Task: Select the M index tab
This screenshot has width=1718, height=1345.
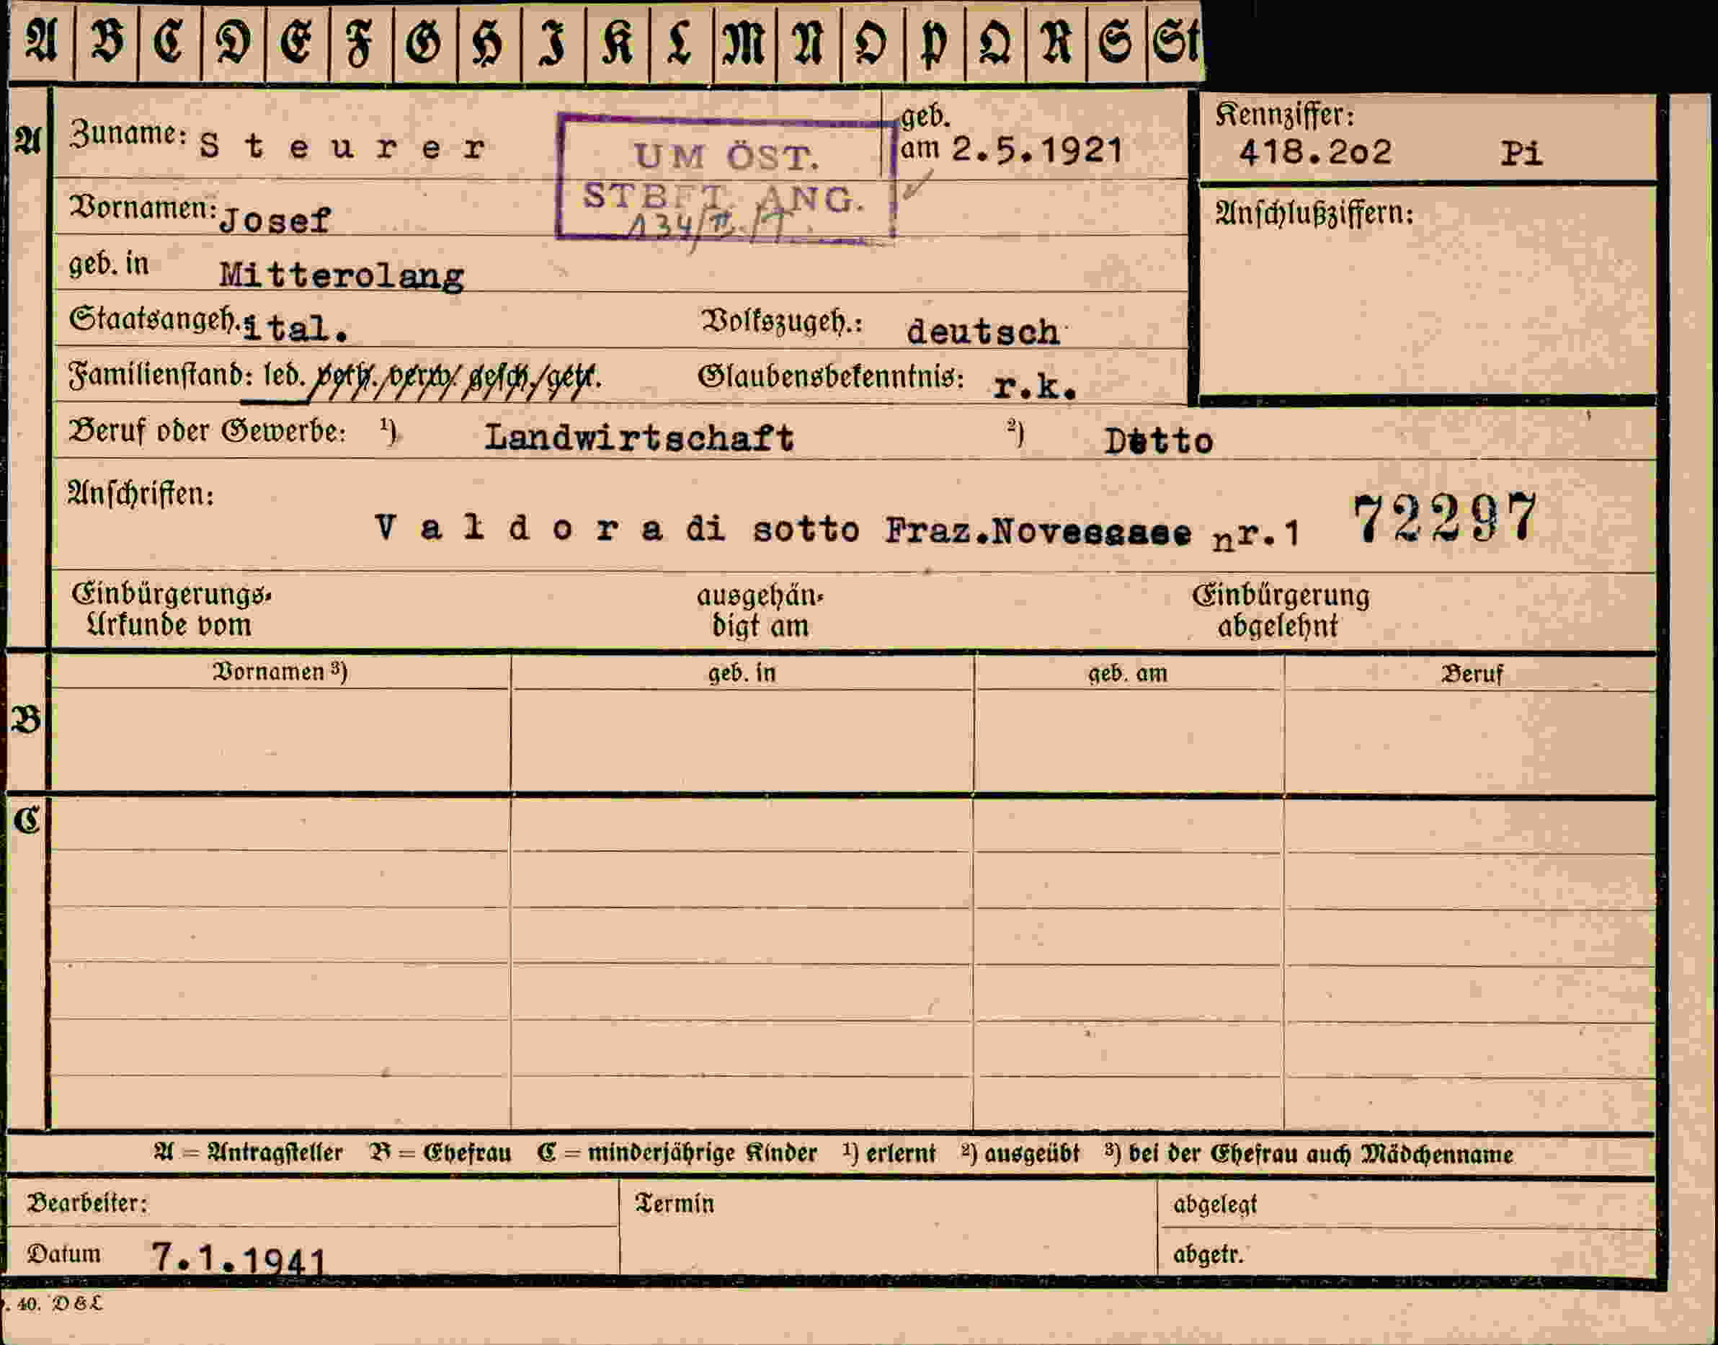Action: coord(745,42)
